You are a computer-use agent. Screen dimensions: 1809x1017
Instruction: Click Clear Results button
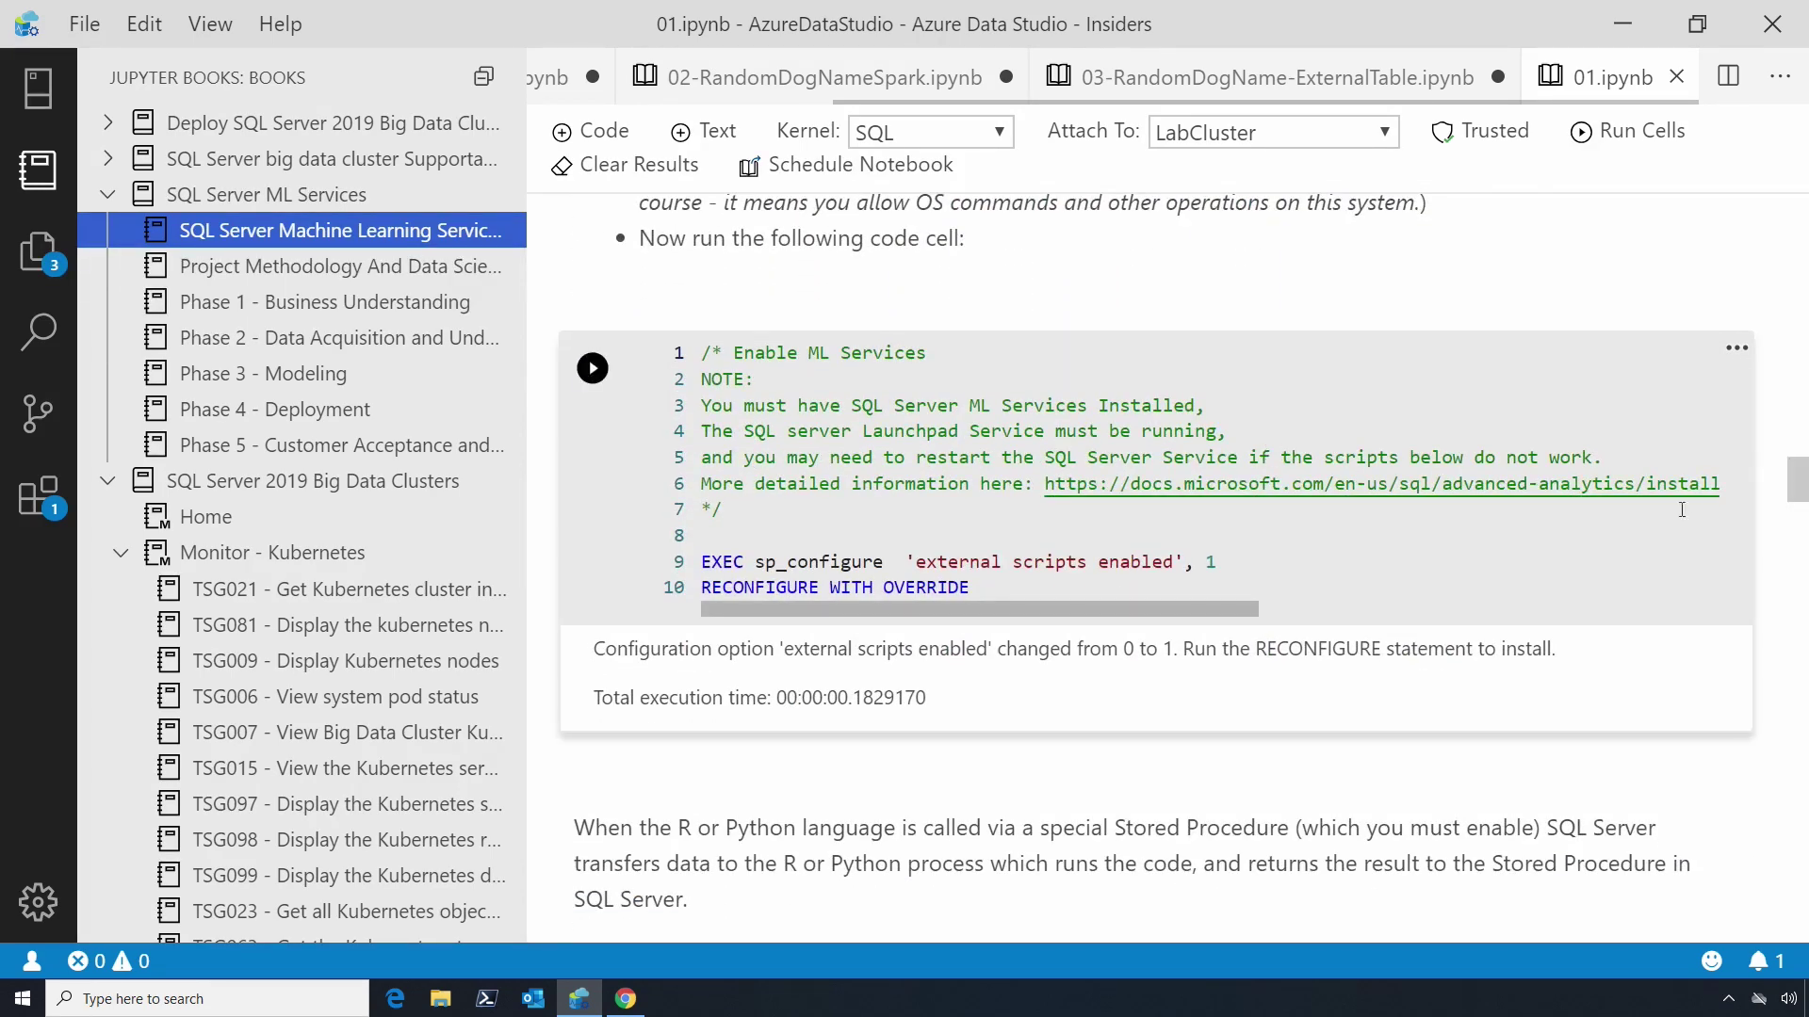pos(625,165)
